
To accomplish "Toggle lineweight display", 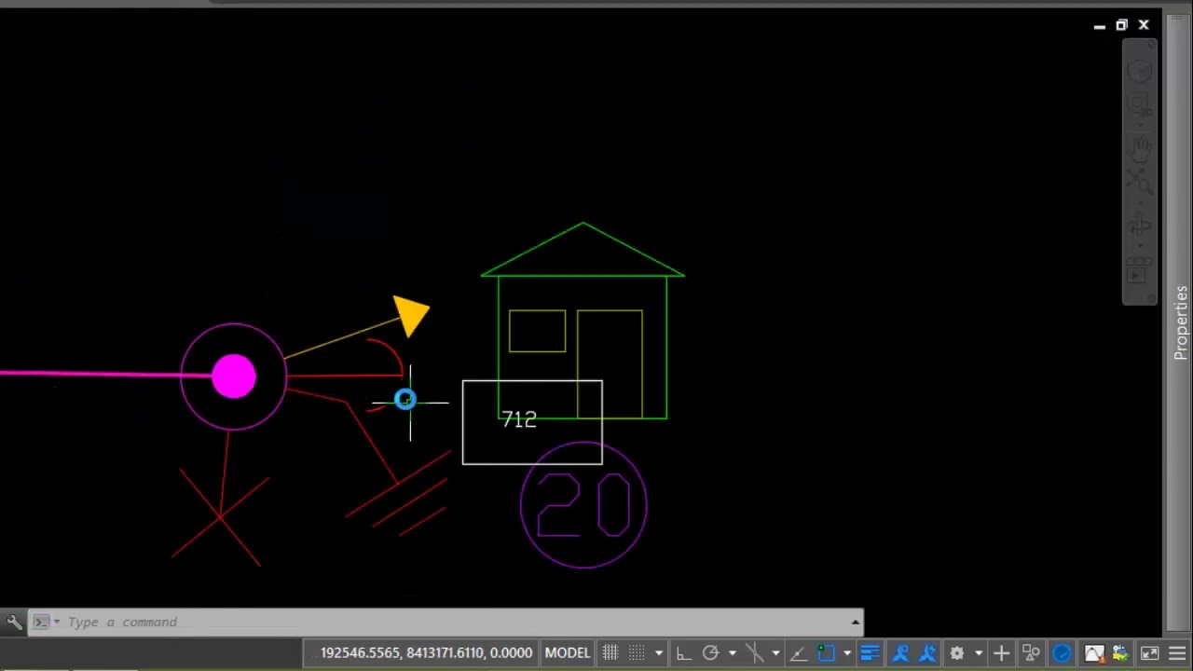I will (870, 653).
